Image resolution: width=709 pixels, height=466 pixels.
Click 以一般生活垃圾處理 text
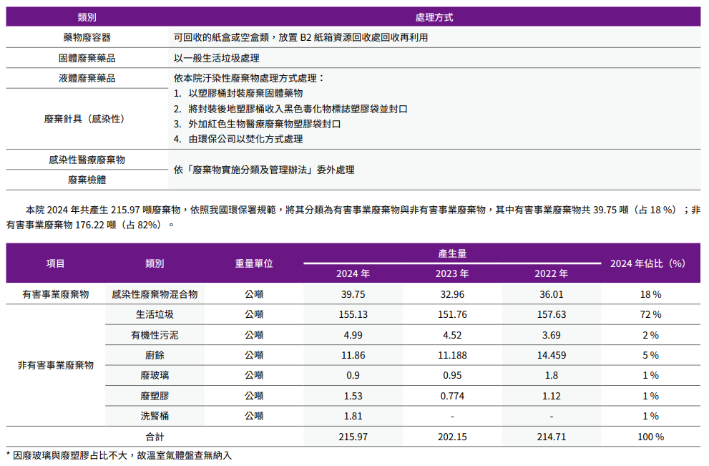tap(217, 58)
